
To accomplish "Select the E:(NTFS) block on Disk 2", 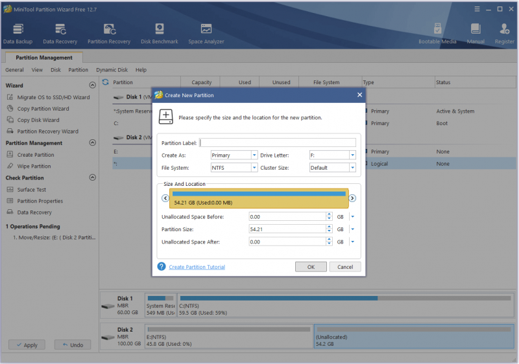I will 229,337.
